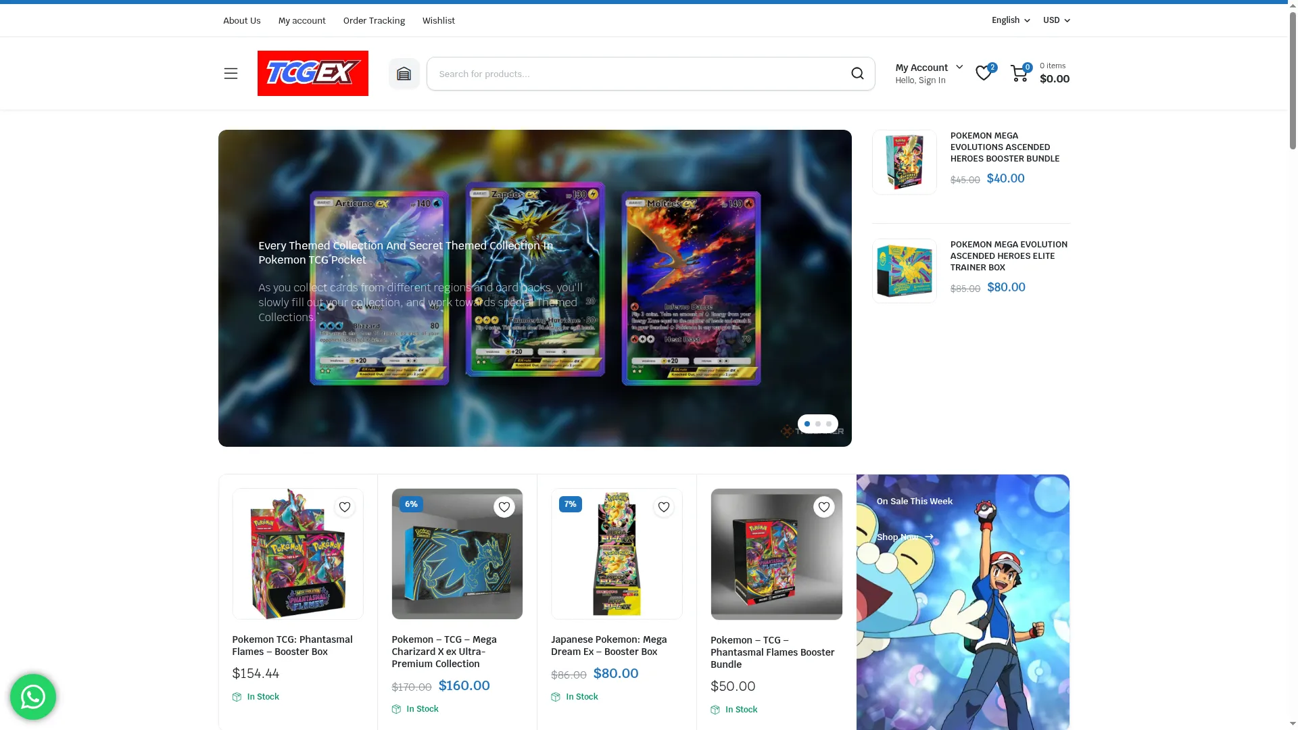Open WhatsApp chat button

click(33, 697)
